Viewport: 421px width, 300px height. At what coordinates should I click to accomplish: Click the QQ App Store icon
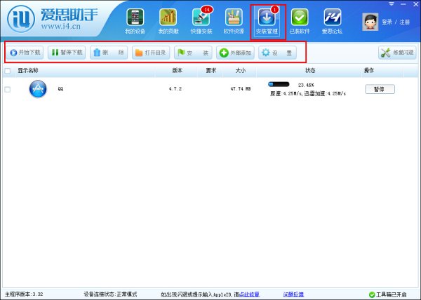click(x=38, y=89)
